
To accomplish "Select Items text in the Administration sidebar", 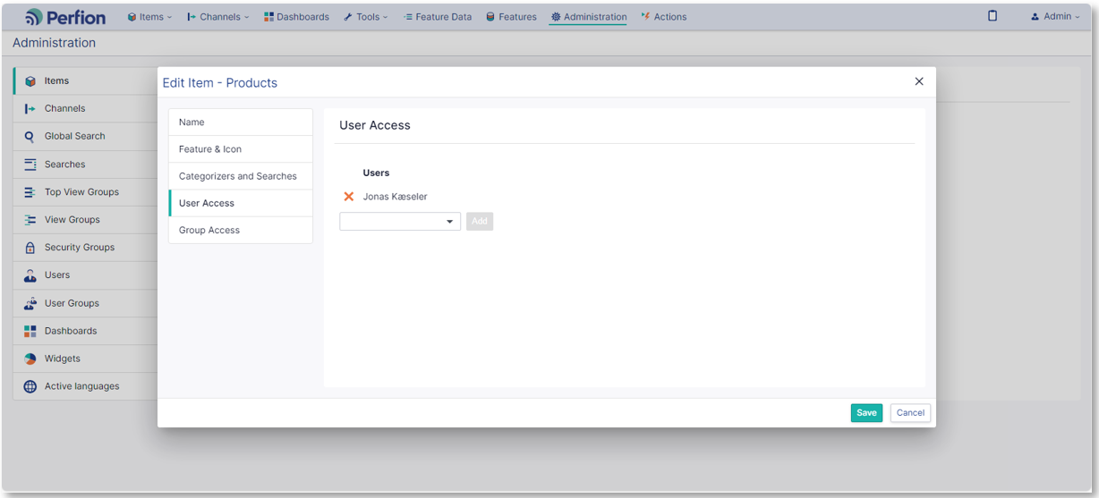I will [x=56, y=80].
